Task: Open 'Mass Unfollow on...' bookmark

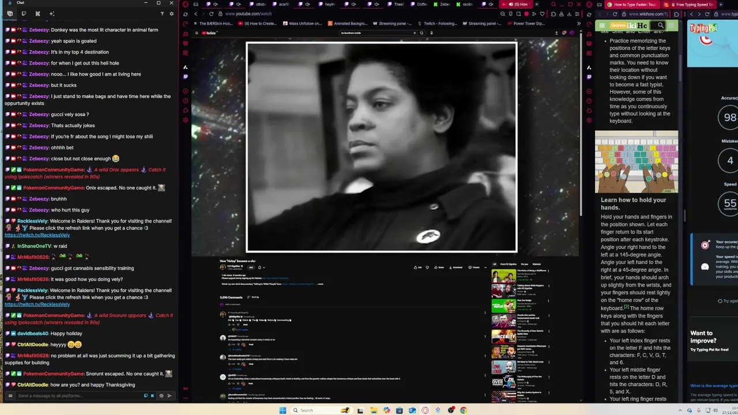Action: click(x=302, y=24)
